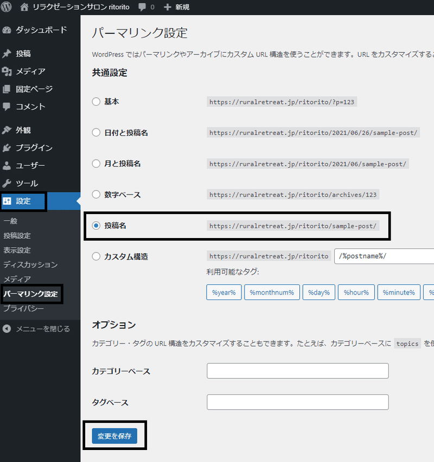This screenshot has width=434, height=462.
Task: Select the カスタム構造 radio button
Action: 96,257
